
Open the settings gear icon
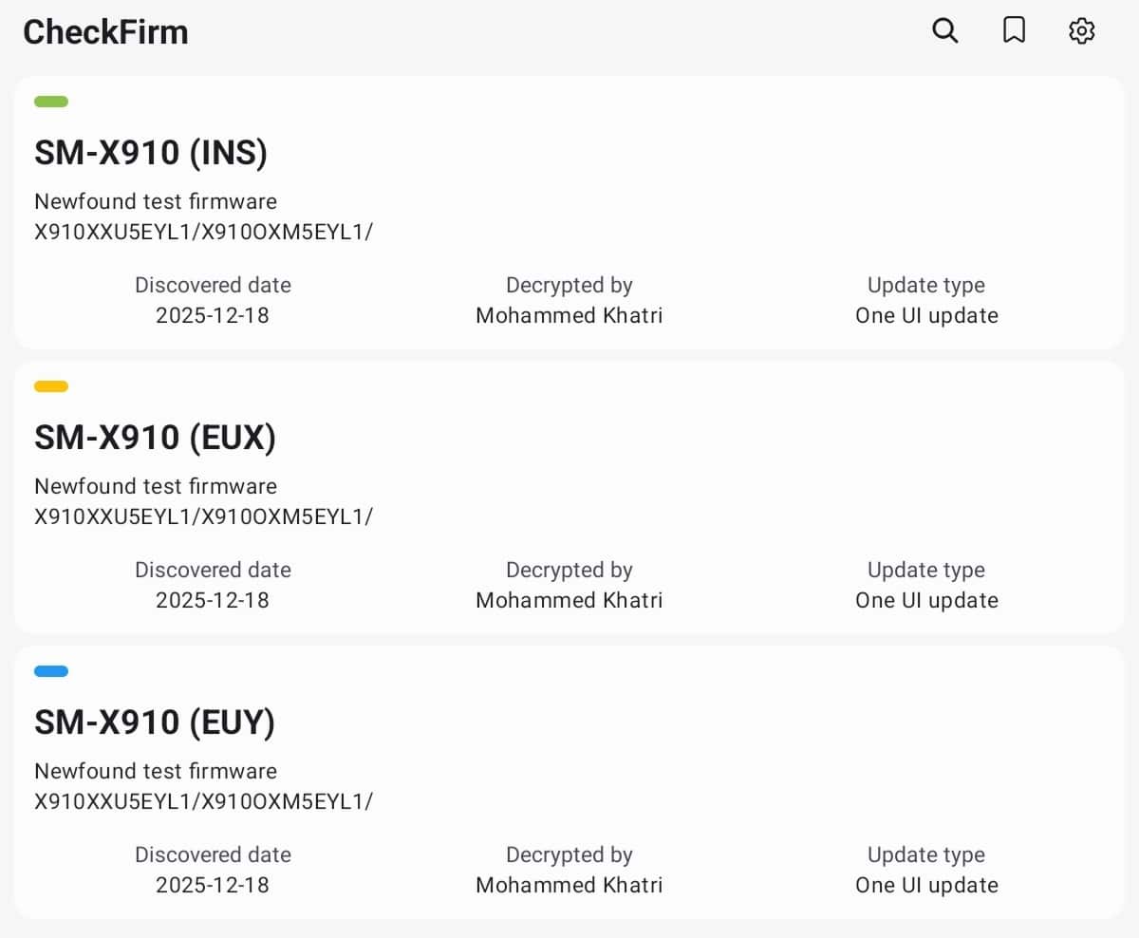click(1082, 31)
